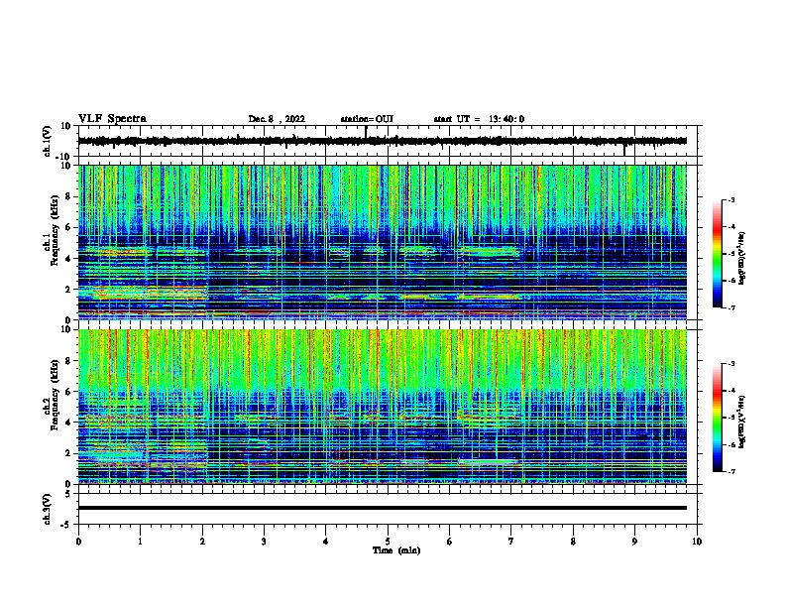Image resolution: width=785 pixels, height=607 pixels.
Task: Click the ch.1 voltage waveform trace
Action: 382,141
